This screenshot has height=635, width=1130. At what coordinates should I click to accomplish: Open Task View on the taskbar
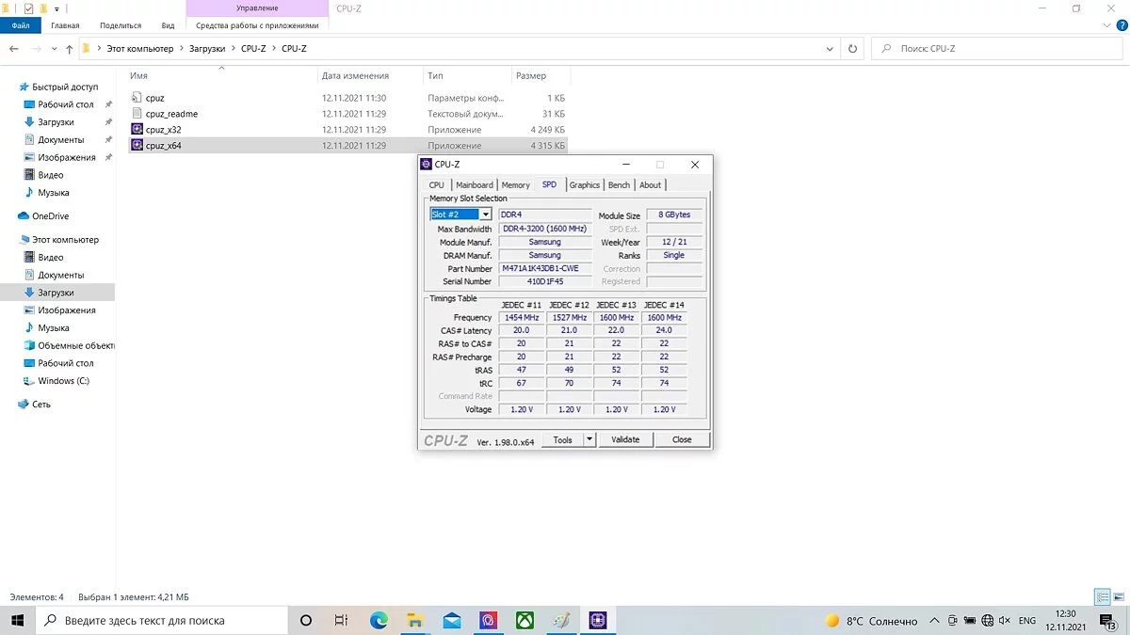(x=342, y=621)
